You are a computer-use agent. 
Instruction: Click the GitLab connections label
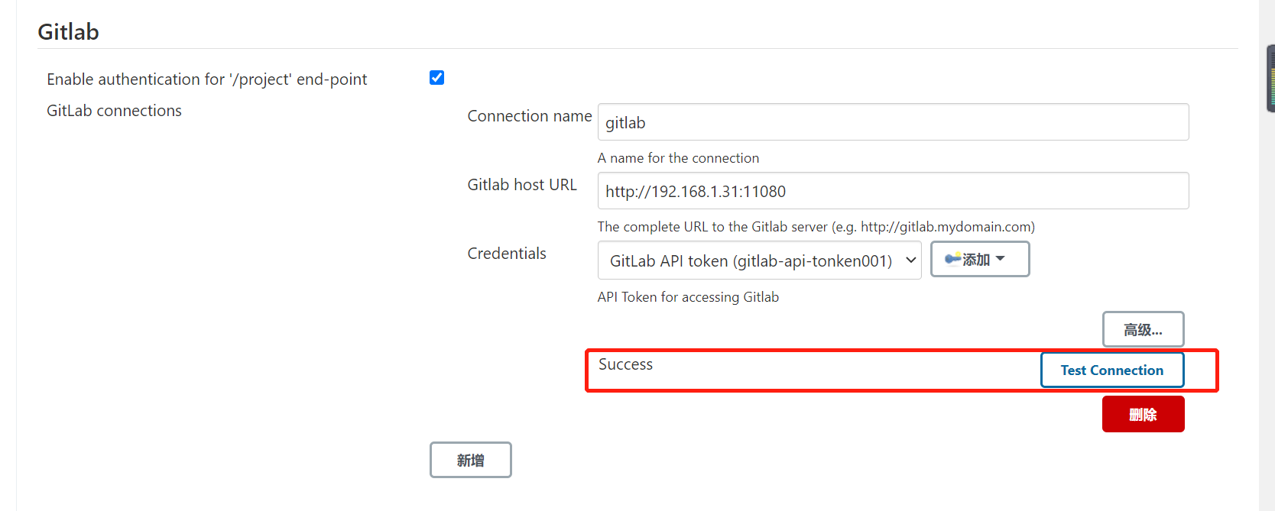pyautogui.click(x=114, y=111)
